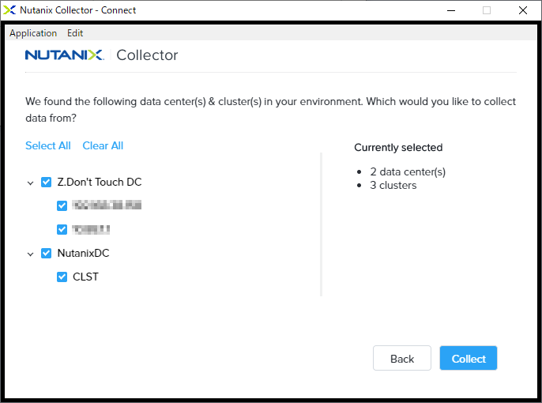This screenshot has height=403, width=542.
Task: Click the Collect button
Action: (x=469, y=359)
